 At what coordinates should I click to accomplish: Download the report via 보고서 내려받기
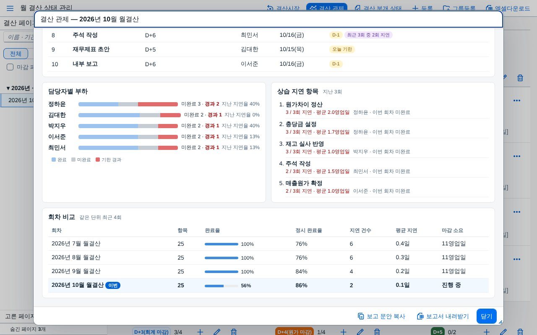(443, 316)
